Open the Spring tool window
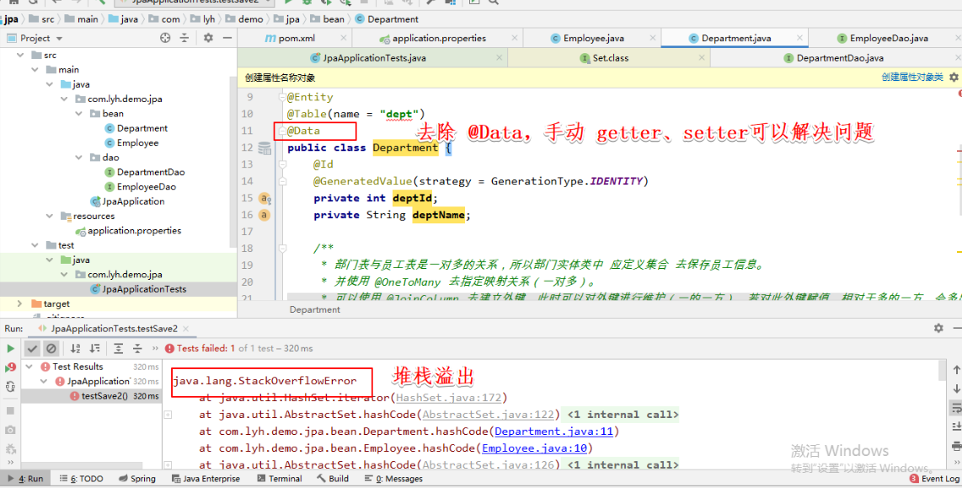The width and height of the screenshot is (962, 488). tap(136, 479)
